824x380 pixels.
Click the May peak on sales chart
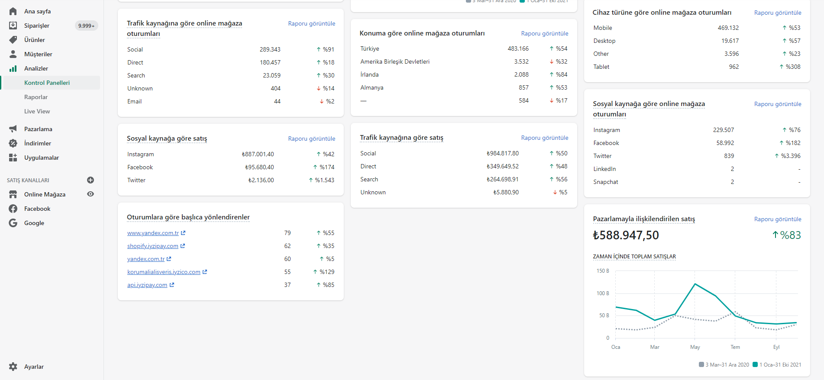click(x=695, y=284)
